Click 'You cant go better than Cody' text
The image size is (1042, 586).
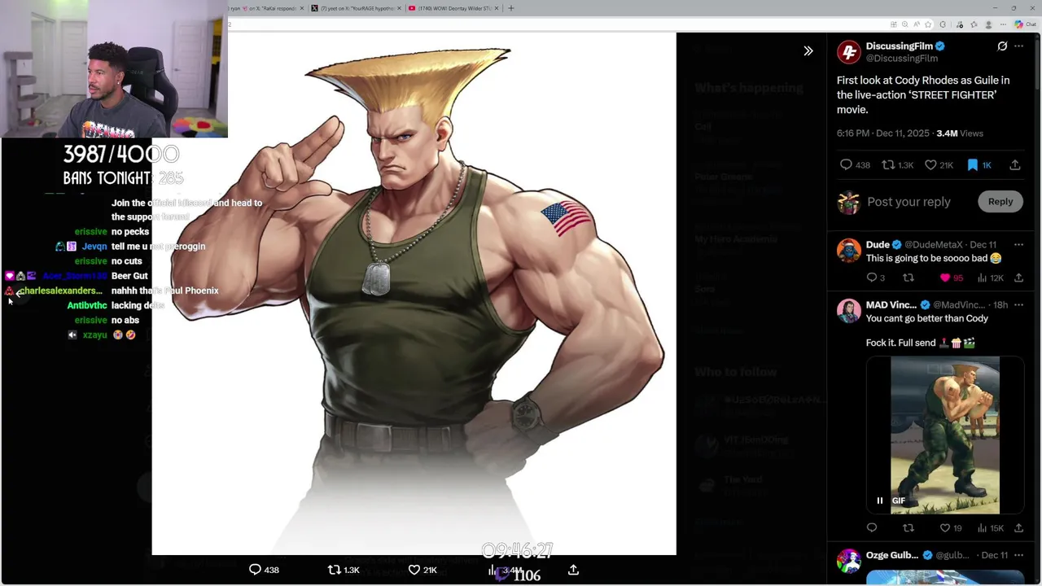[927, 318]
